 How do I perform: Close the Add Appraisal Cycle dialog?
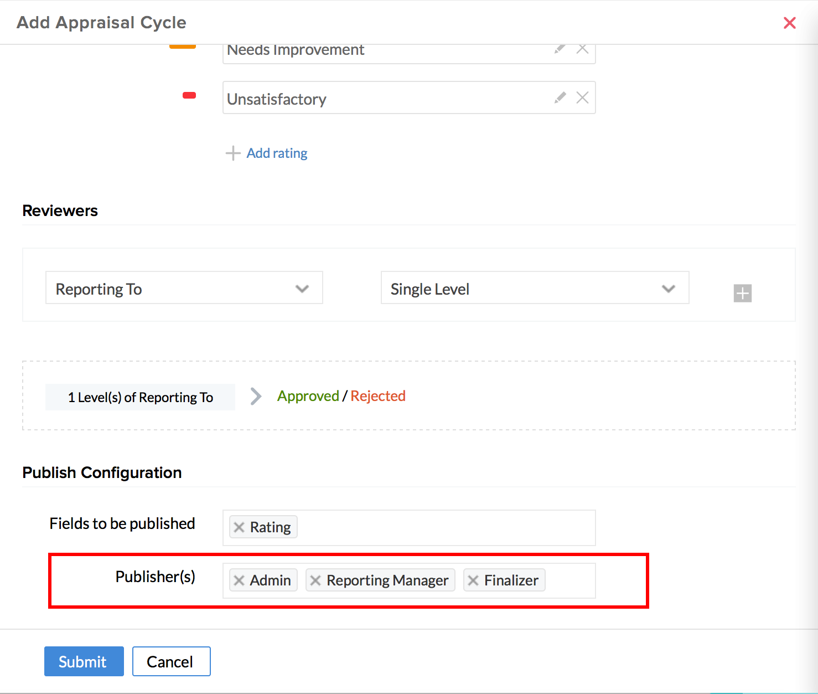[x=789, y=23]
